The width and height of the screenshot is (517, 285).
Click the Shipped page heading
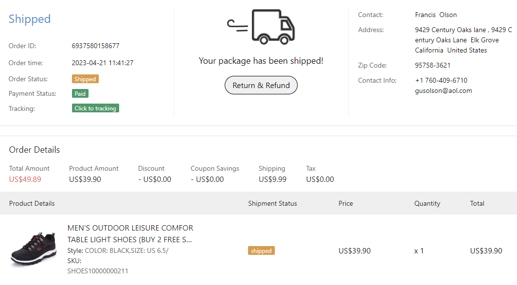tap(30, 19)
